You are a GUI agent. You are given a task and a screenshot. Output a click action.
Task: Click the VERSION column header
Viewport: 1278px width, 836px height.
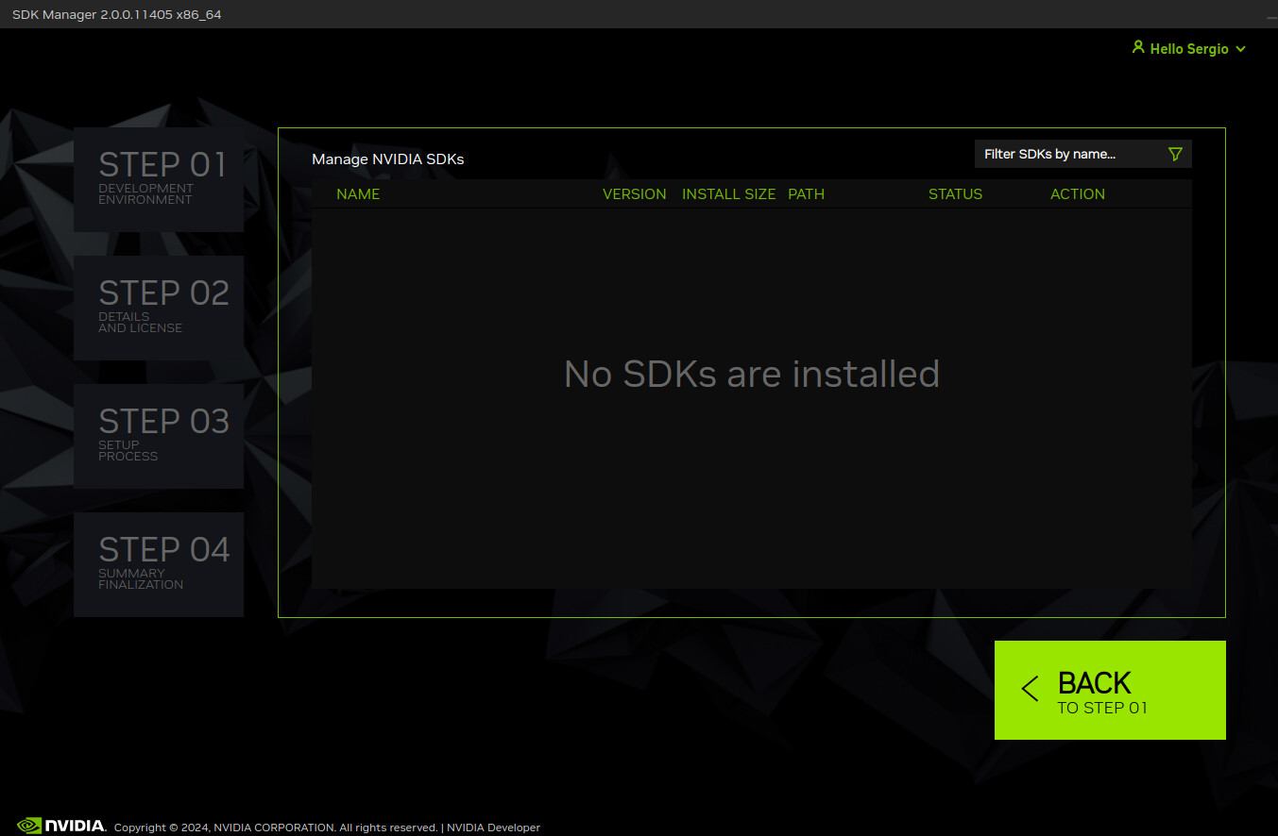click(635, 194)
